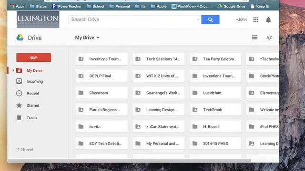Open the School bookmark folder

pyautogui.click(x=95, y=6)
